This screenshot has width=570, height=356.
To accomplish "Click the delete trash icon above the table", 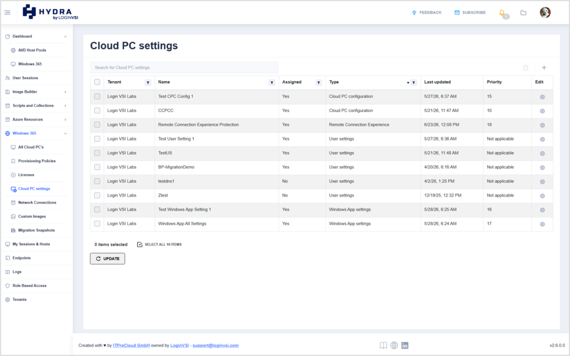I will [526, 68].
